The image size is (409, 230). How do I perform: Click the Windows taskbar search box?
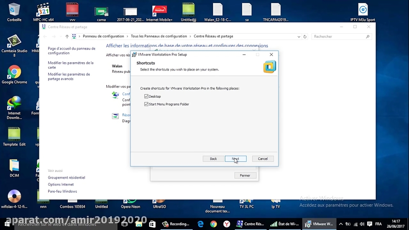66,224
